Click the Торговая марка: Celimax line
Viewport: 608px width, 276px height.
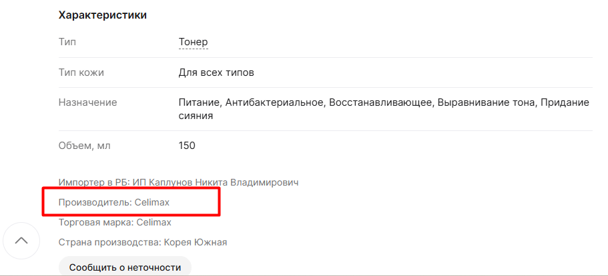pos(115,222)
